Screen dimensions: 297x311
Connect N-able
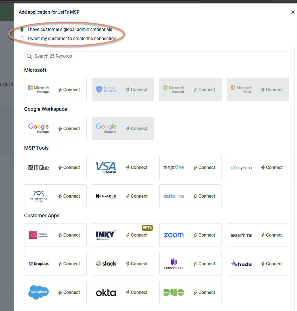coord(137,196)
